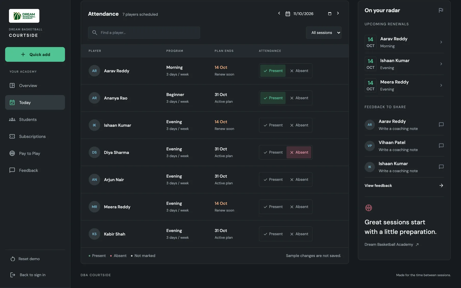Switch Diya Sharma to Present
Image resolution: width=461 pixels, height=288 pixels.
[x=273, y=152]
